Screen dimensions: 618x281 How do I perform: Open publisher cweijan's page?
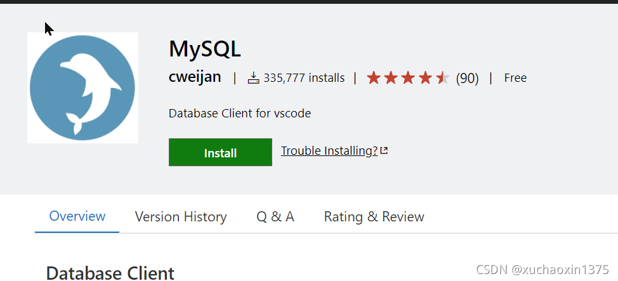(195, 77)
